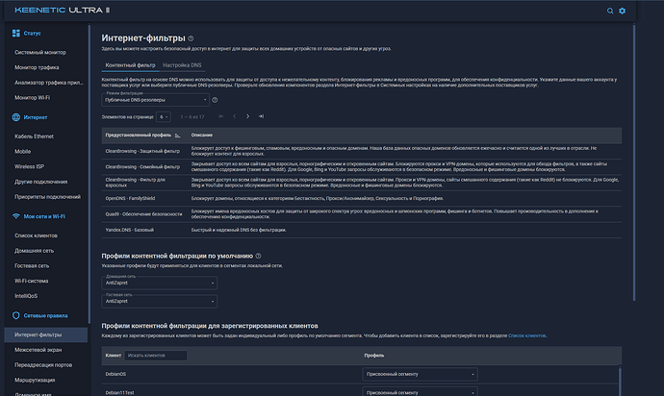Open Системный монитор menu item
Screen dimensions: 664x396
point(40,53)
